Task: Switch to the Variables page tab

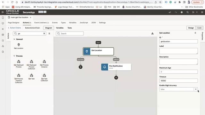Action: click(x=73, y=23)
